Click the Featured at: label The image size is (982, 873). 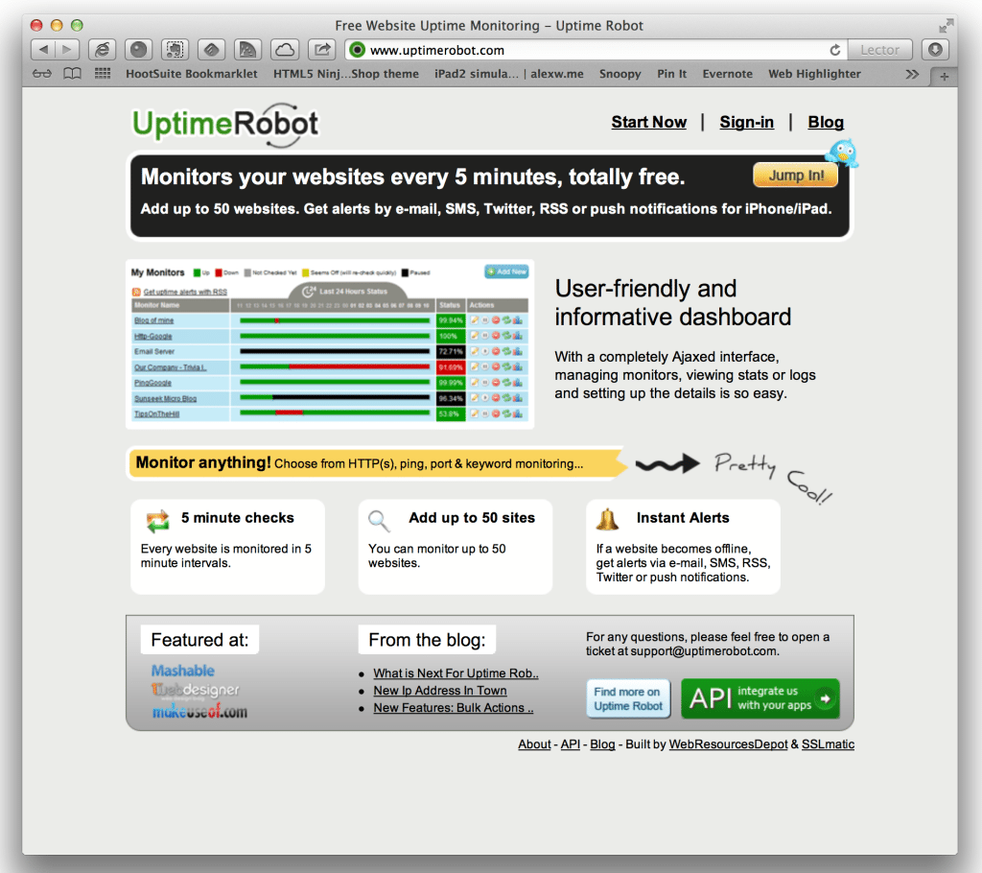tap(199, 640)
